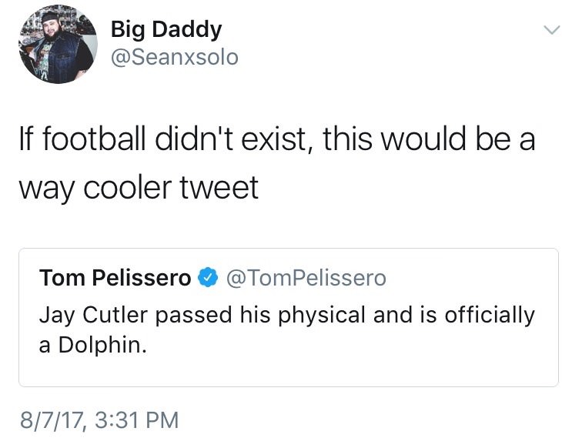Viewport: 562px width, 448px height.
Task: Click the 'way cooler tweet' text line
Action: click(138, 186)
